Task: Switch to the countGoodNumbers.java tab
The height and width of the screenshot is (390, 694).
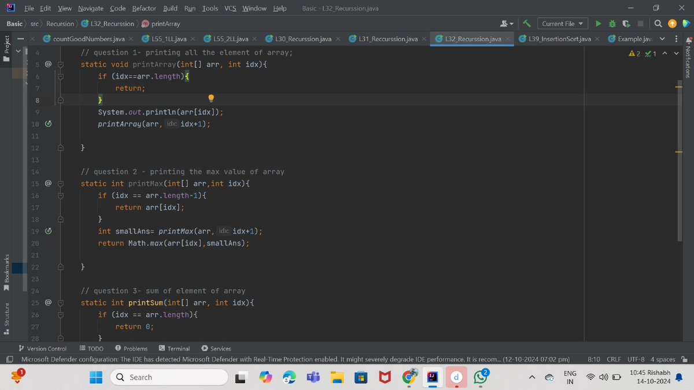Action: point(87,39)
